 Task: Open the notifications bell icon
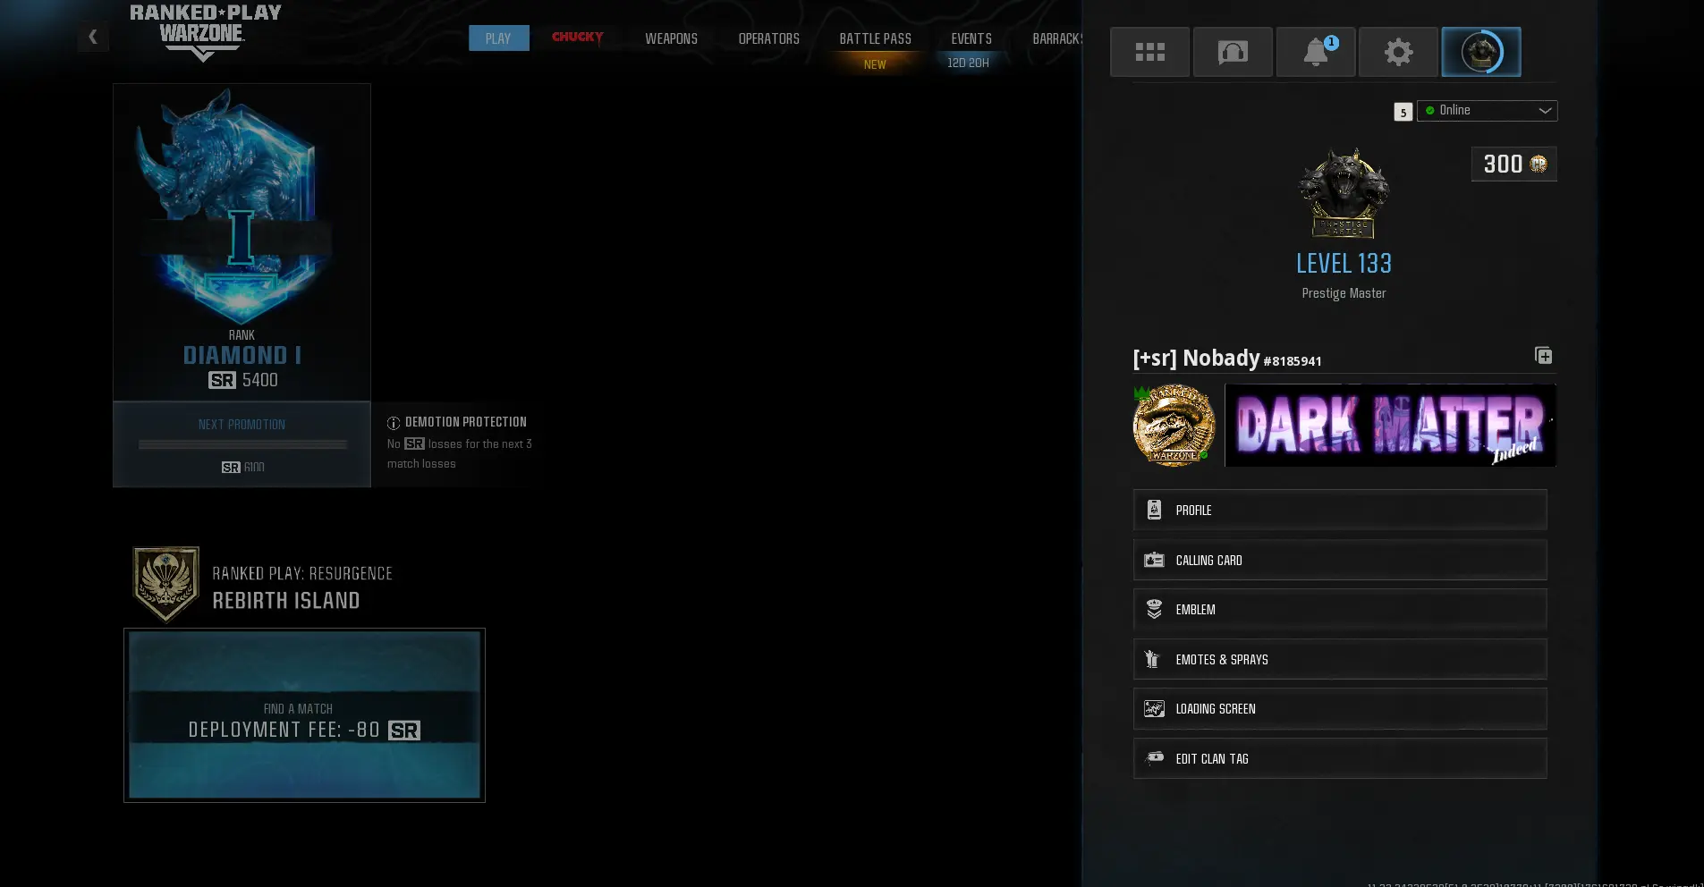1316,52
